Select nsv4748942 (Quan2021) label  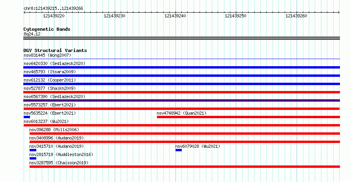181,113
